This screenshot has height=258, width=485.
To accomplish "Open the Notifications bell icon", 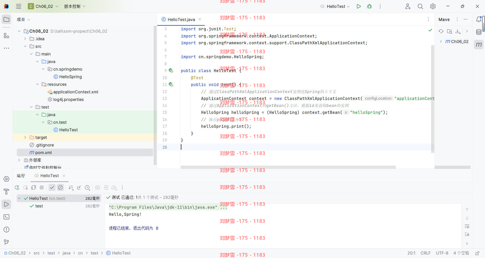I will pyautogui.click(x=479, y=19).
